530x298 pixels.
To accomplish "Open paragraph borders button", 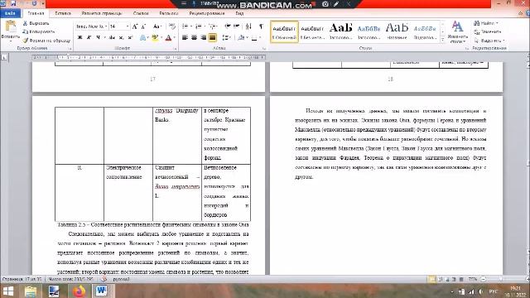I will point(254,37).
